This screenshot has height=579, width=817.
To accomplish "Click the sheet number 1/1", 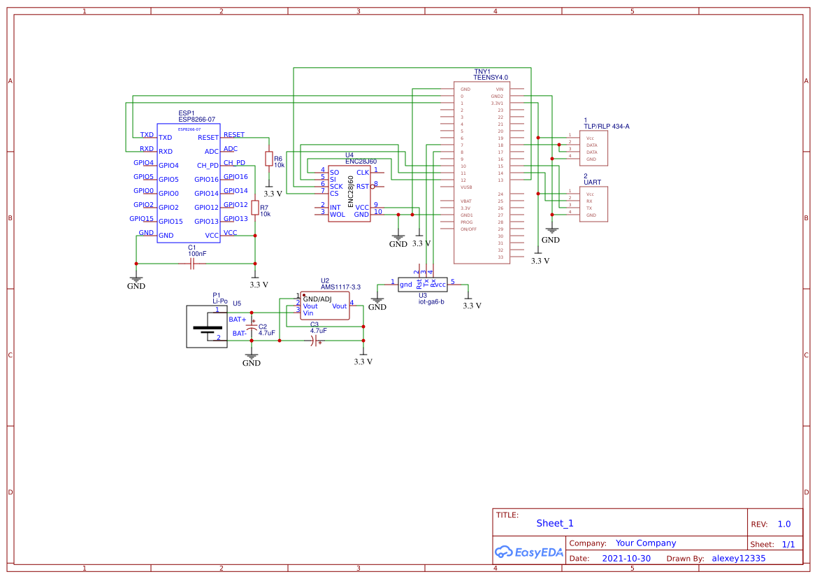I will [x=788, y=545].
